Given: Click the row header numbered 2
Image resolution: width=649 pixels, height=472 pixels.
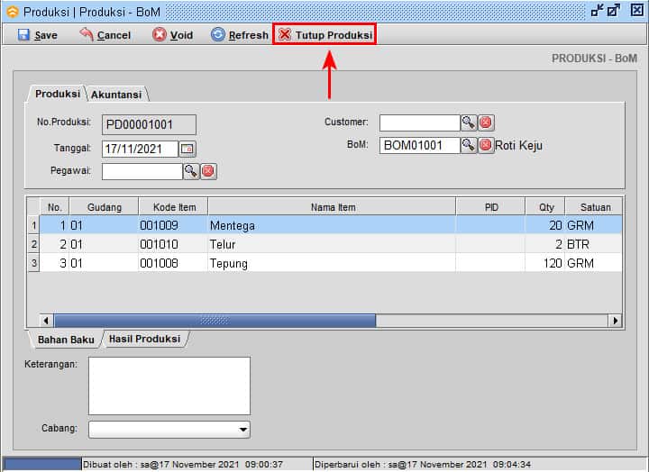Looking at the screenshot, I should [33, 244].
